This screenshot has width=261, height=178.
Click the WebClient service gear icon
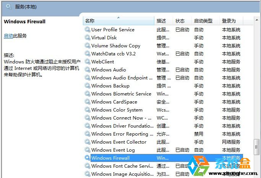(x=87, y=62)
